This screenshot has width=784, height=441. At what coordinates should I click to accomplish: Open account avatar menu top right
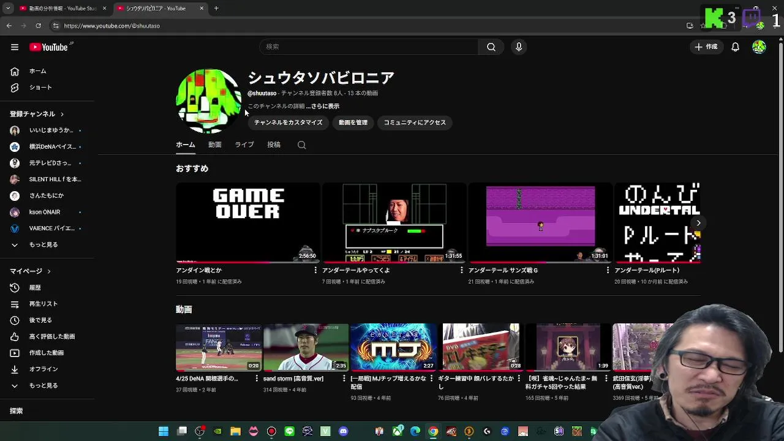click(759, 47)
